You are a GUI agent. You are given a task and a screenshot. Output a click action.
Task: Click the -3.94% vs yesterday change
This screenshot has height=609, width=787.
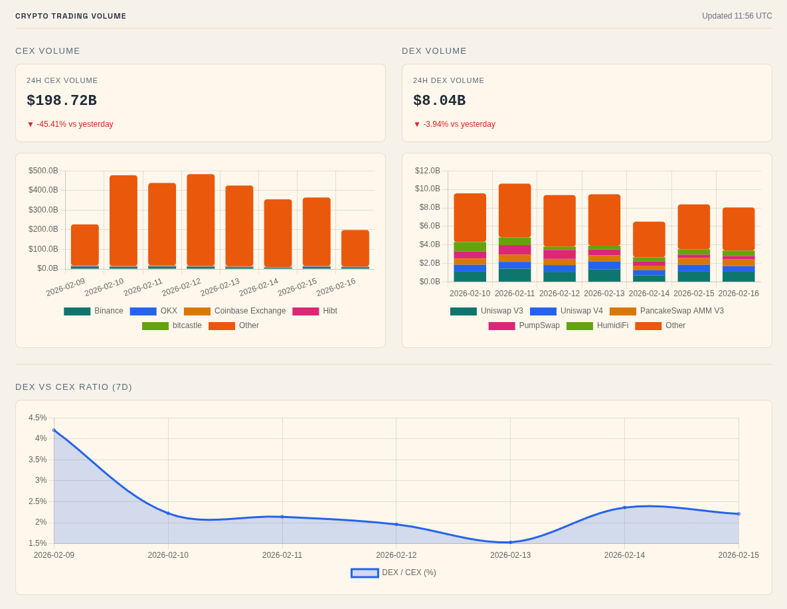click(454, 124)
